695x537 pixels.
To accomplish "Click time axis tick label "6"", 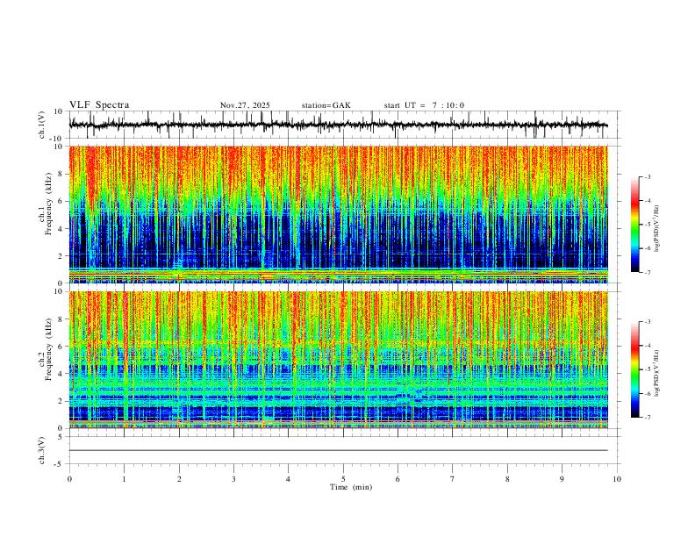I will tap(398, 479).
